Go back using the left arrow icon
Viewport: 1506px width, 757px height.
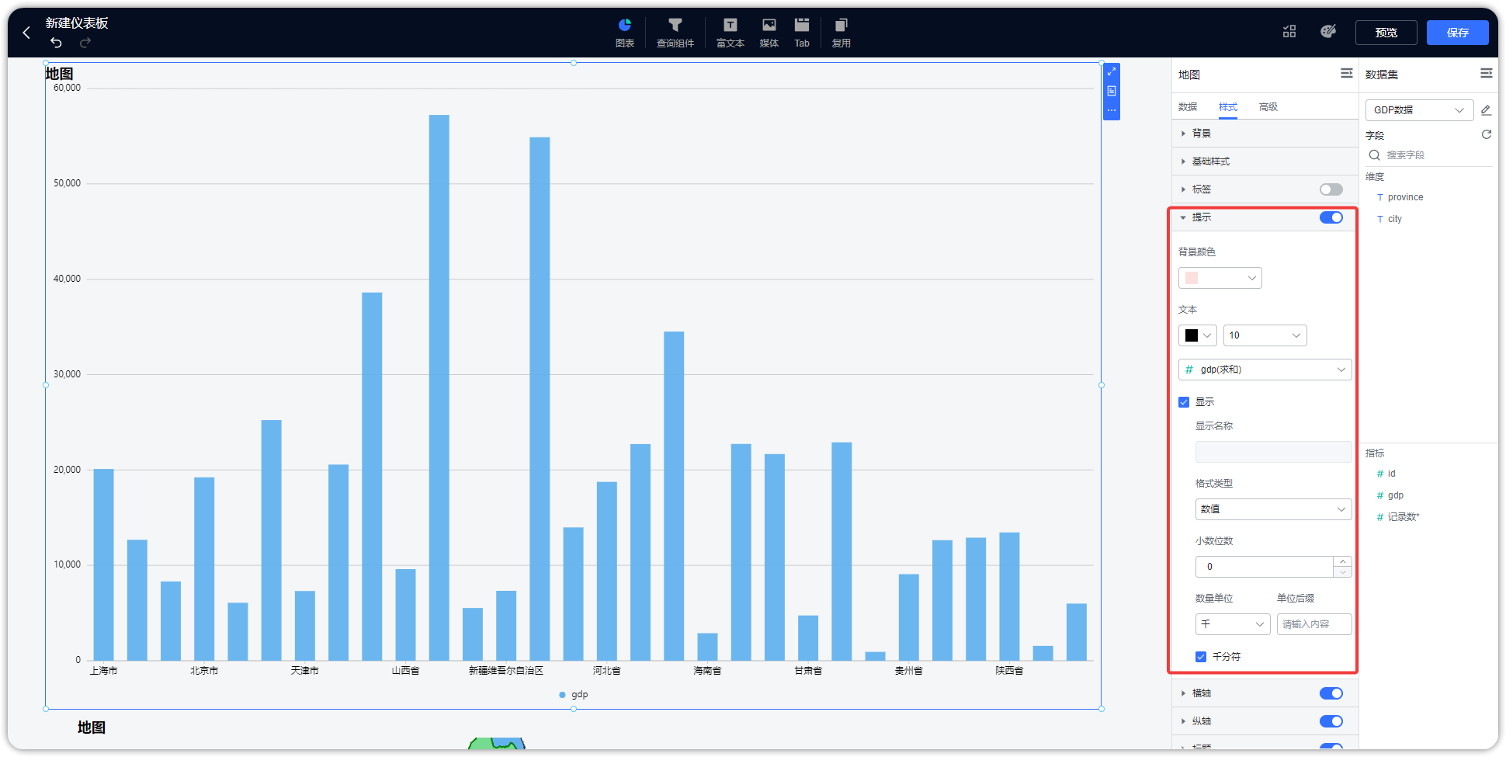(x=26, y=33)
